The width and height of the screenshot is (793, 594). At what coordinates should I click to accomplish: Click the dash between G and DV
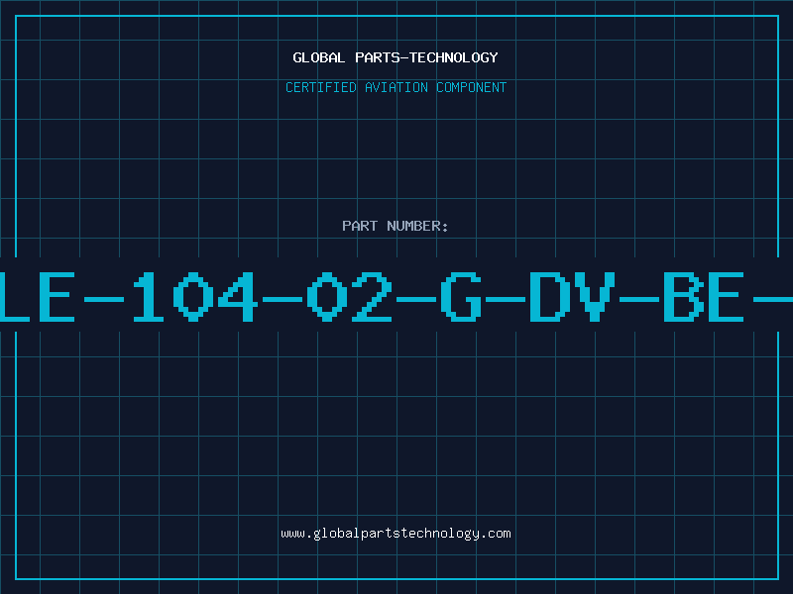pos(506,300)
